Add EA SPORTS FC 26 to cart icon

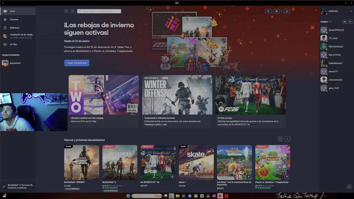click(172, 177)
